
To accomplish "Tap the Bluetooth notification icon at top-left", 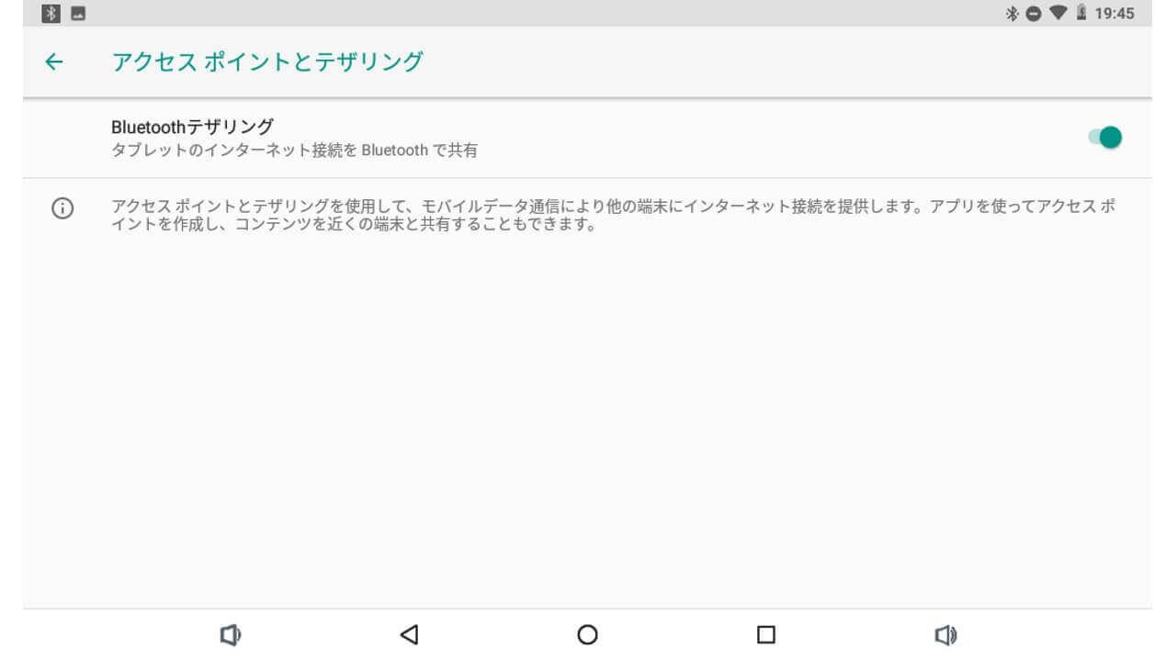I will point(51,13).
